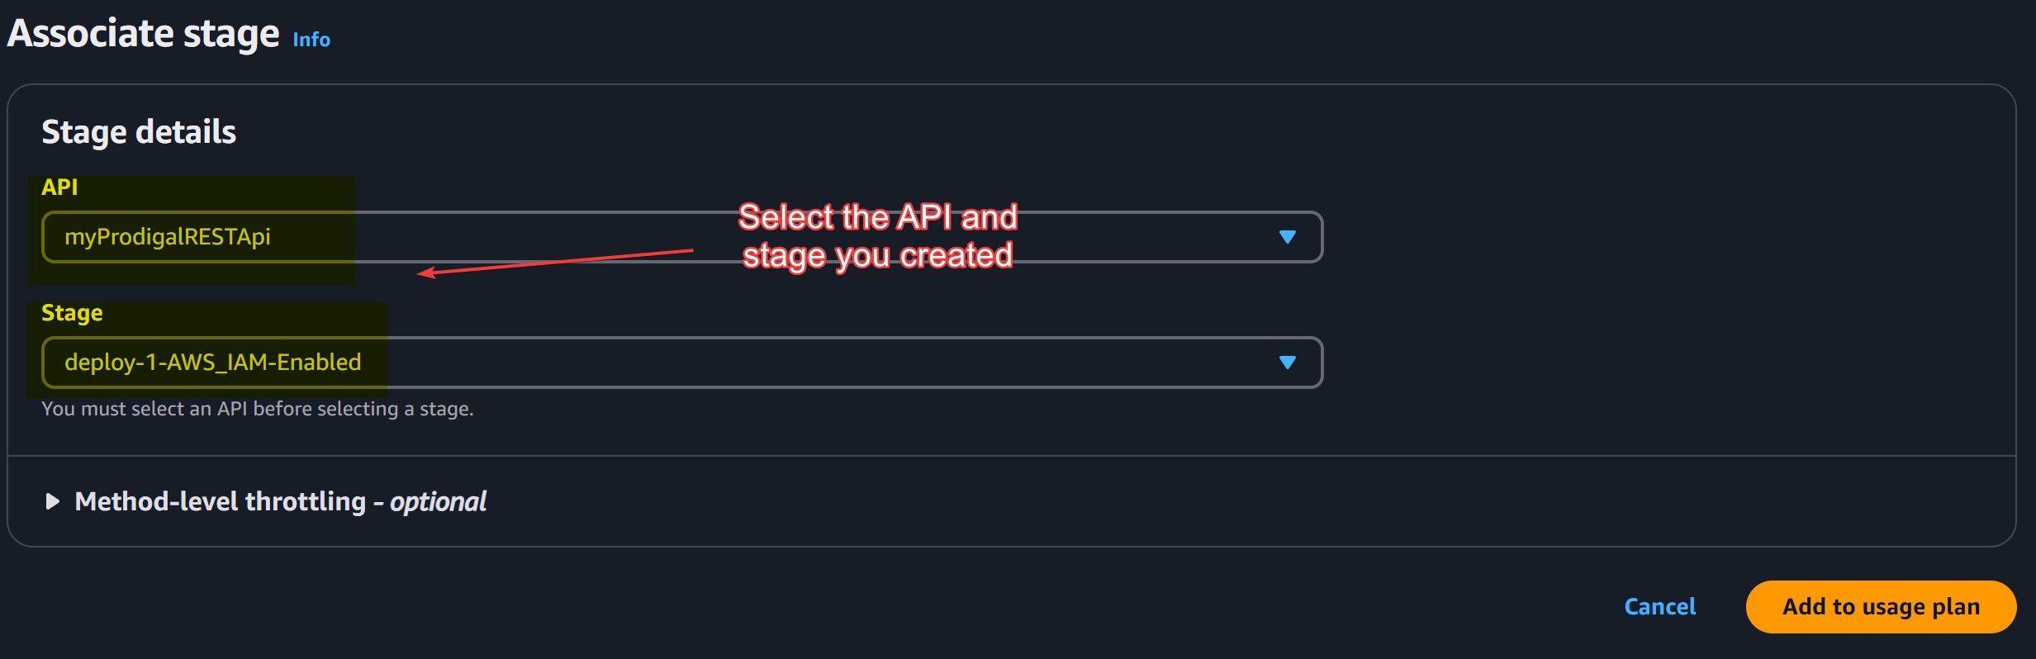Click the Info link beside Associate stage

pos(311,40)
